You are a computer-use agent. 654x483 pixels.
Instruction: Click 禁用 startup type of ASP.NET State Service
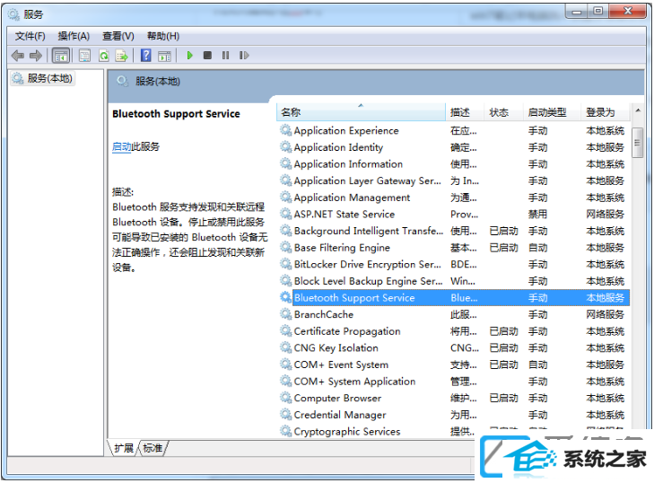tap(537, 215)
